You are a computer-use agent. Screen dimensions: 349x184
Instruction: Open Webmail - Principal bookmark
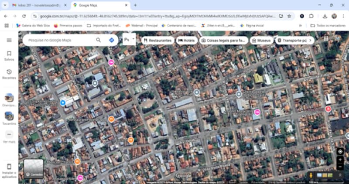pos(141,26)
